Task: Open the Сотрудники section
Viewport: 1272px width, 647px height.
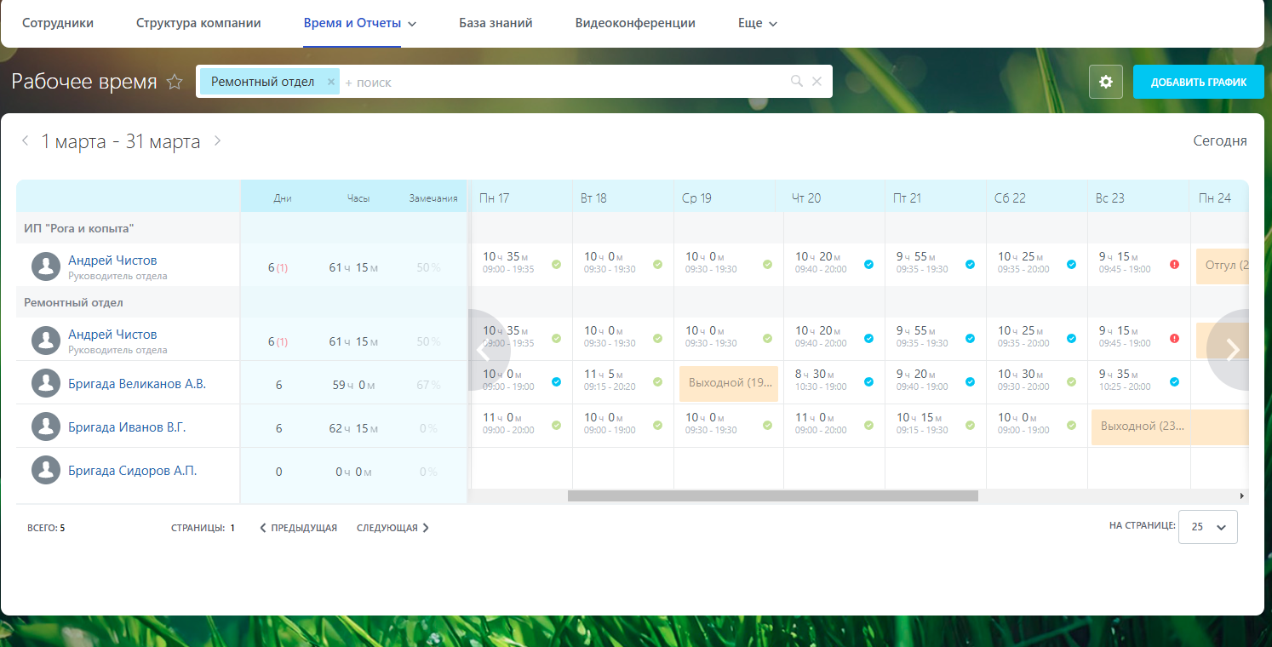Action: (58, 23)
